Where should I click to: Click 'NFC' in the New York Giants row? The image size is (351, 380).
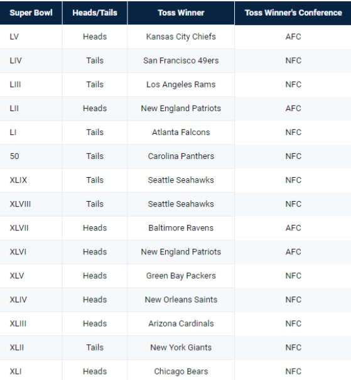(x=293, y=347)
